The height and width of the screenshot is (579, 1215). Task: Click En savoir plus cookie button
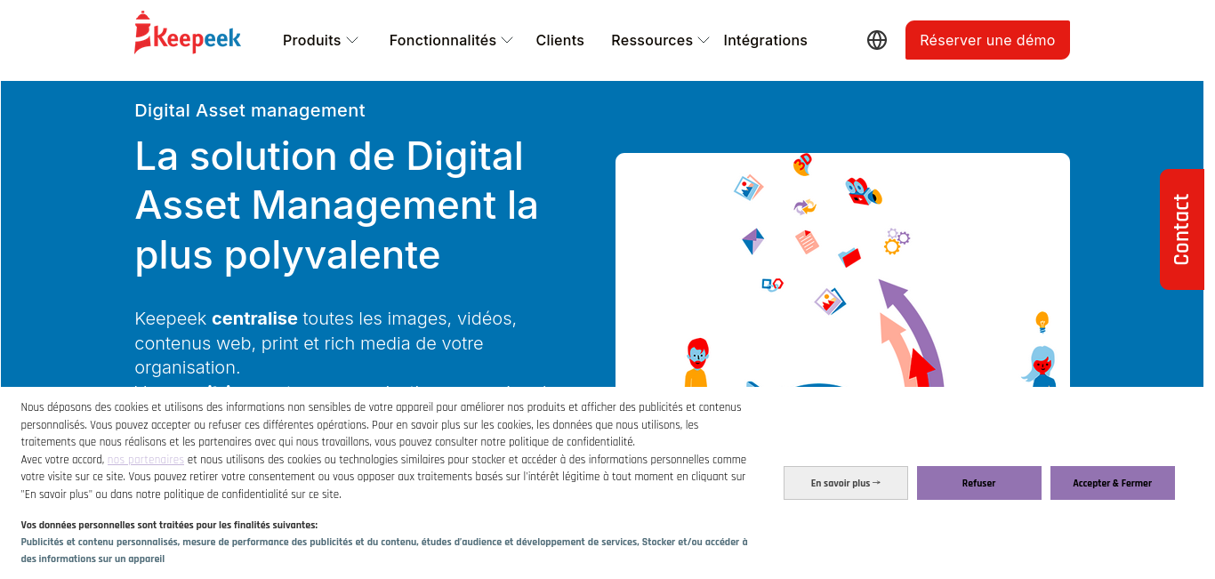846,483
